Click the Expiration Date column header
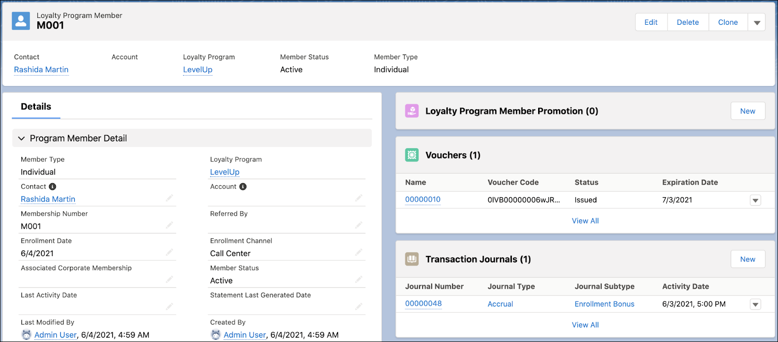778x342 pixels. (690, 182)
